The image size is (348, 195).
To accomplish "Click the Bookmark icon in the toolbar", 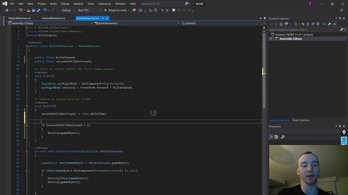I will point(174,10).
